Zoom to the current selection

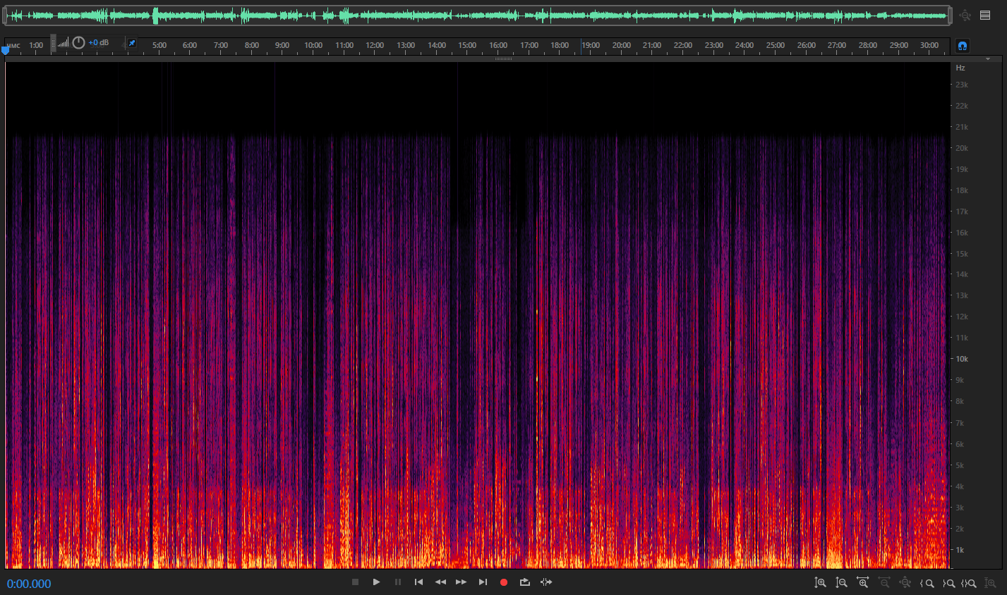coord(970,583)
